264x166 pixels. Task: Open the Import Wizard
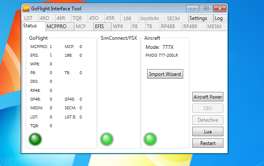[165, 74]
